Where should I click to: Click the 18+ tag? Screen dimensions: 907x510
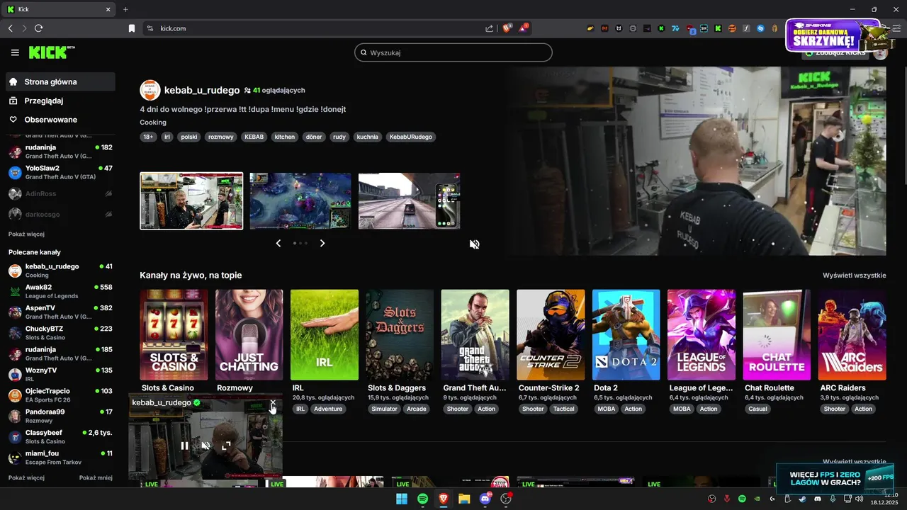148,137
